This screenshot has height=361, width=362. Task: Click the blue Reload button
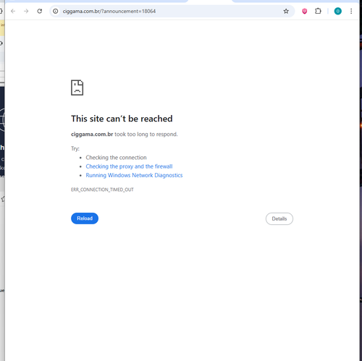click(x=85, y=218)
